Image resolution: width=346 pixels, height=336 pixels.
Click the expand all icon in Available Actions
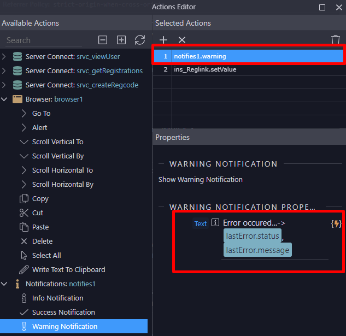pos(121,40)
